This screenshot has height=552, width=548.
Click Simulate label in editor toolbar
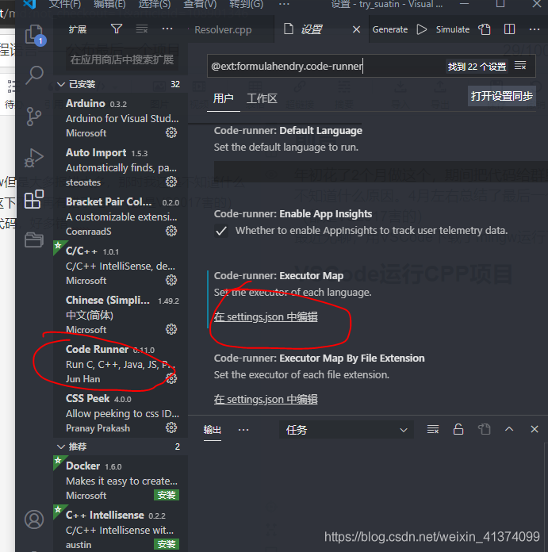coord(453,29)
